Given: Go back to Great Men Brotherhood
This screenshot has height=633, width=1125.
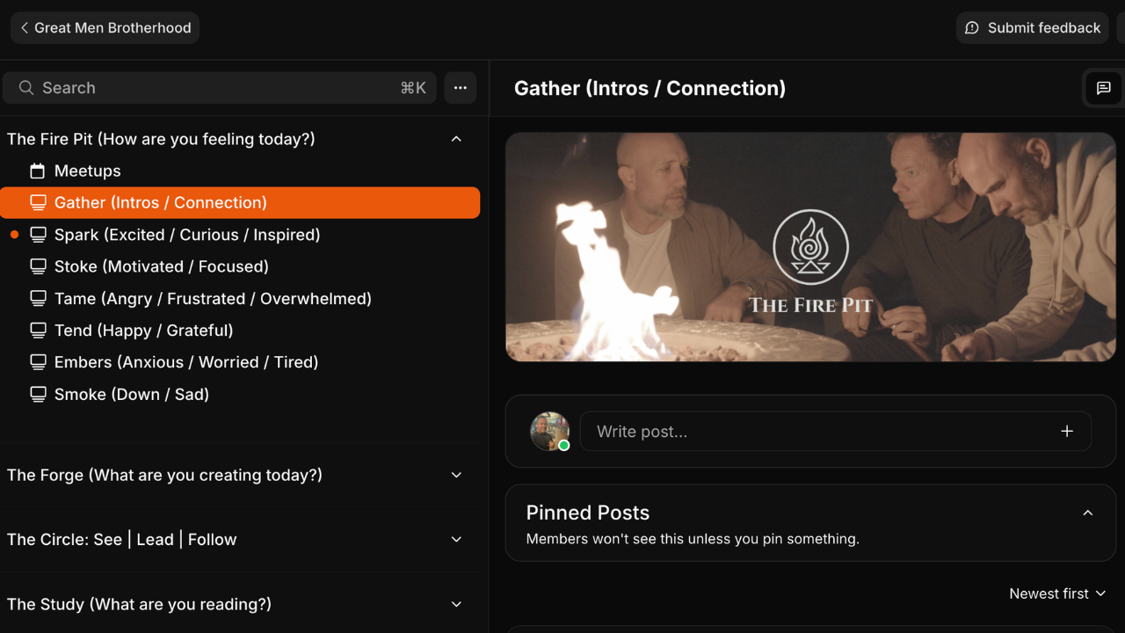Looking at the screenshot, I should (x=105, y=28).
